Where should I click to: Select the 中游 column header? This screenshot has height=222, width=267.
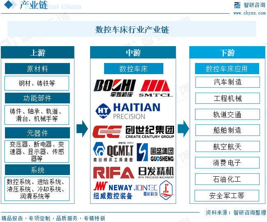(x=133, y=53)
